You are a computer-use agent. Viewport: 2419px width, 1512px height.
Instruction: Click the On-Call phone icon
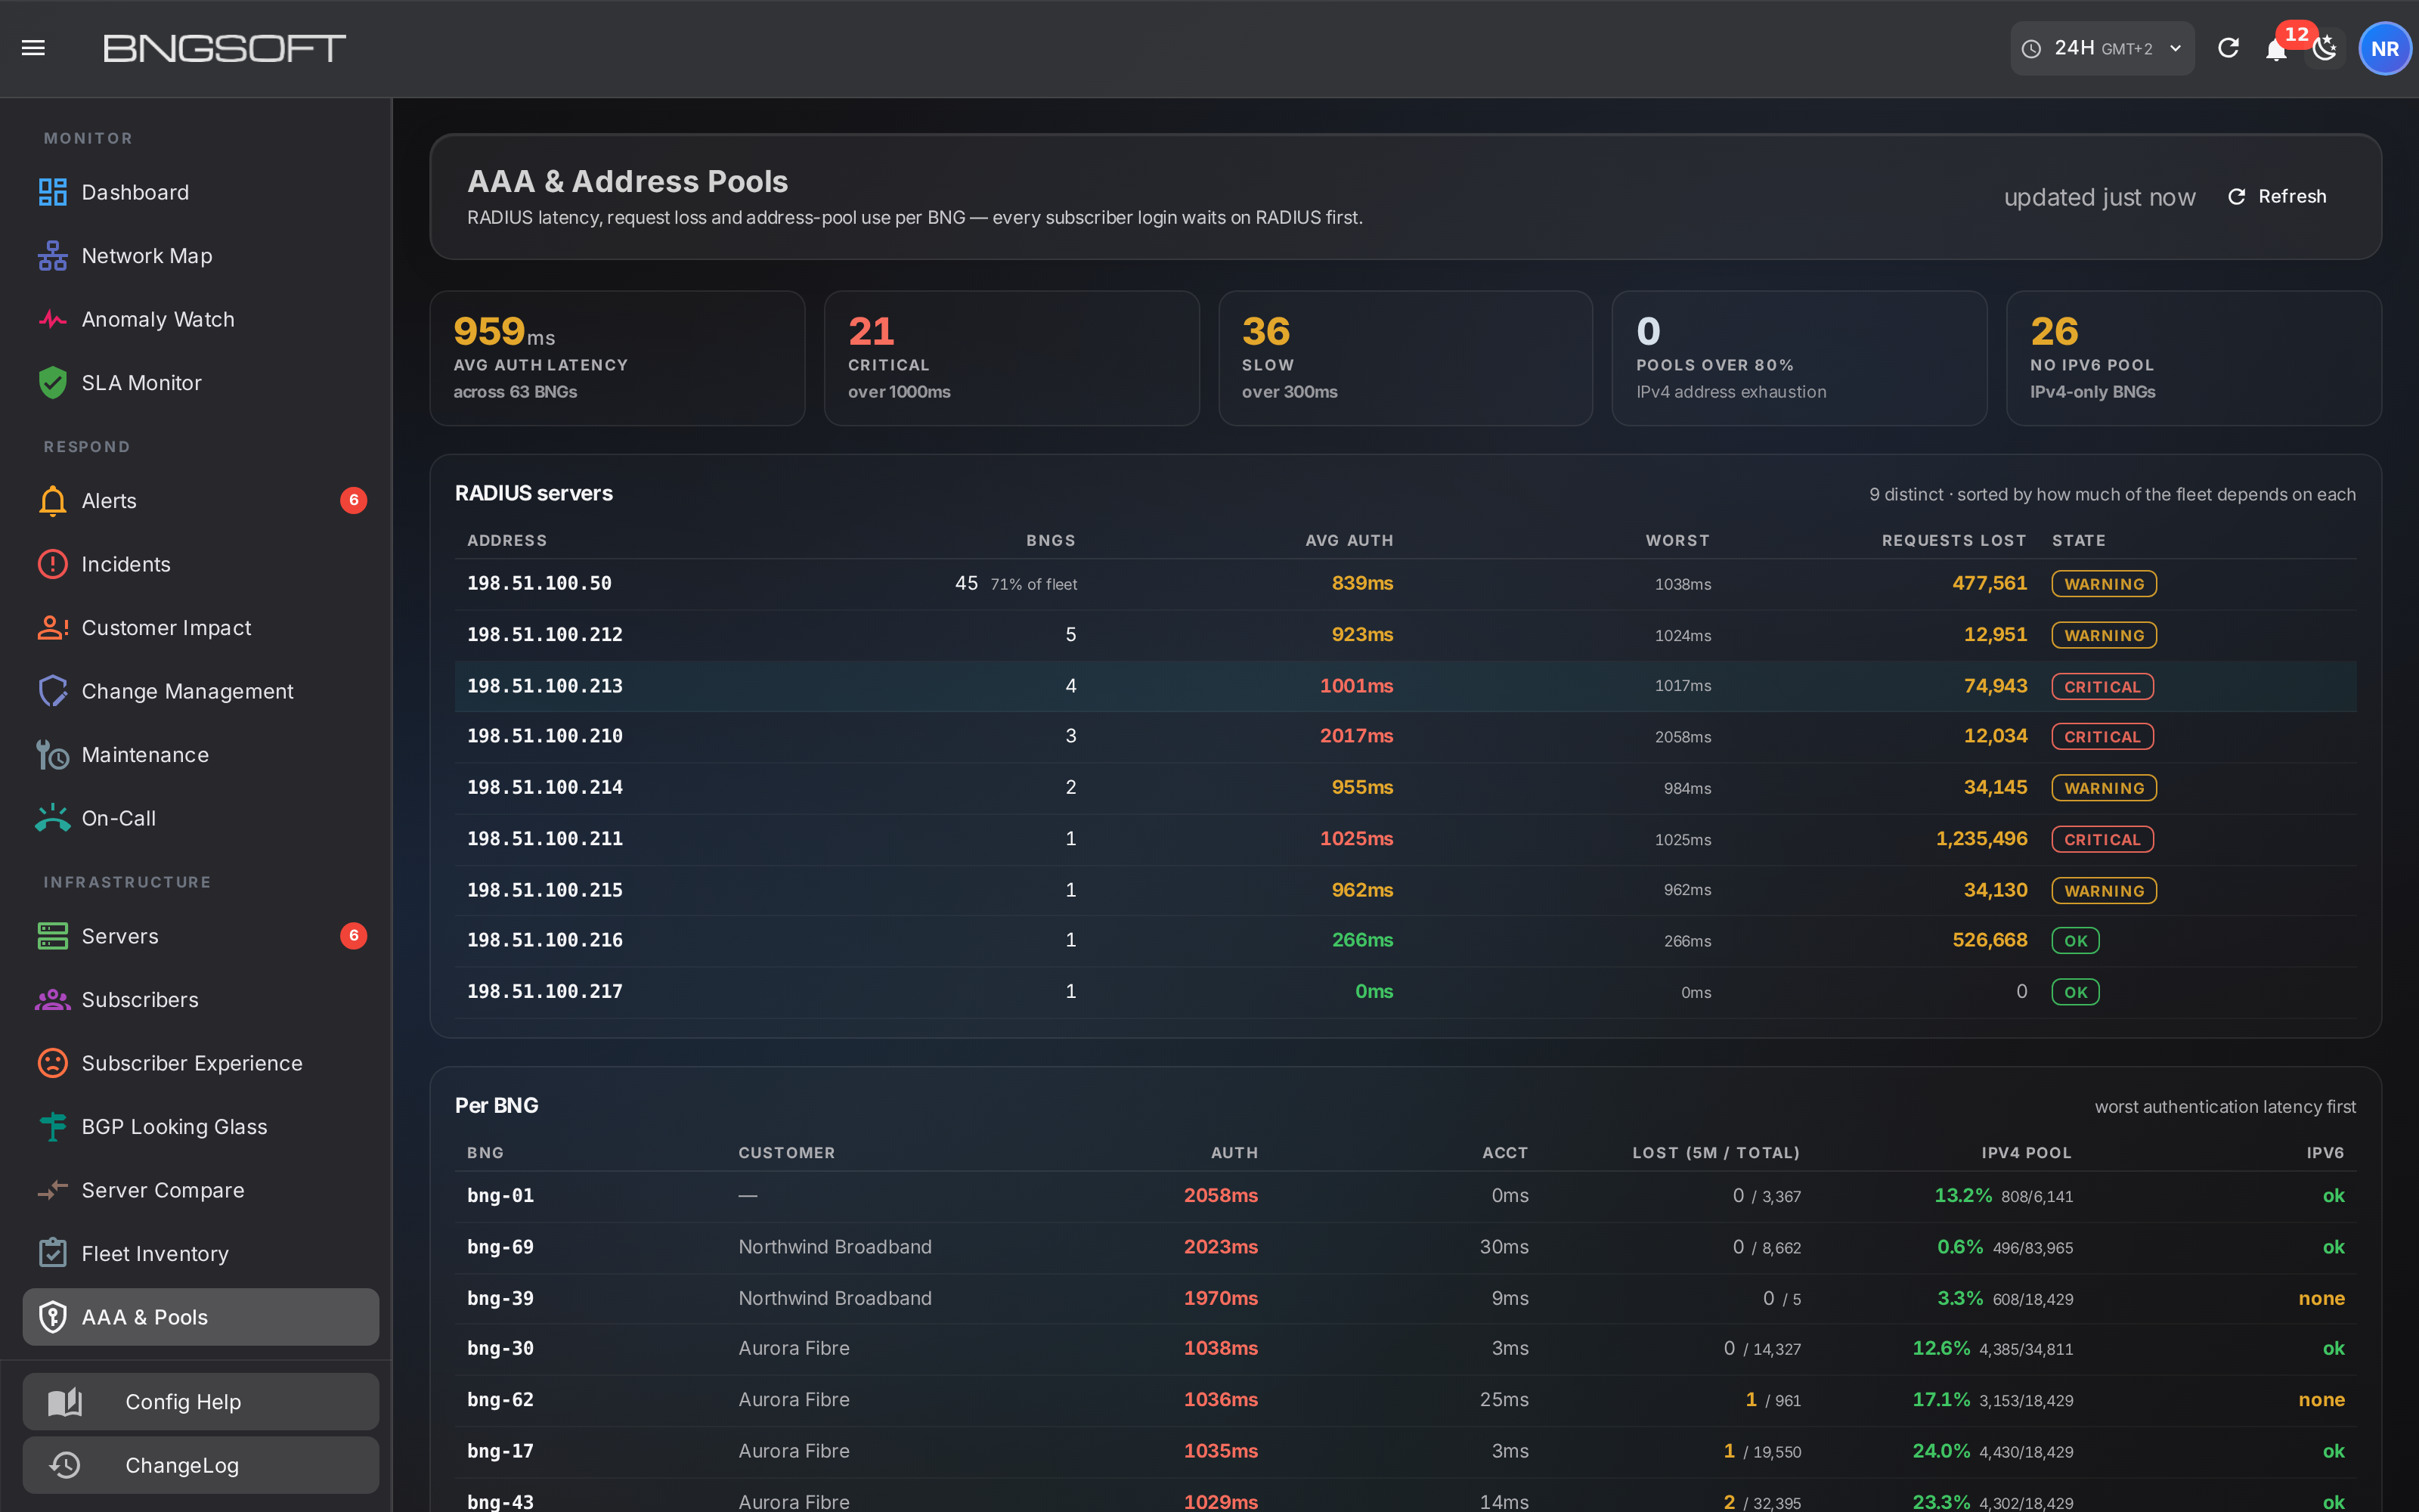52,818
